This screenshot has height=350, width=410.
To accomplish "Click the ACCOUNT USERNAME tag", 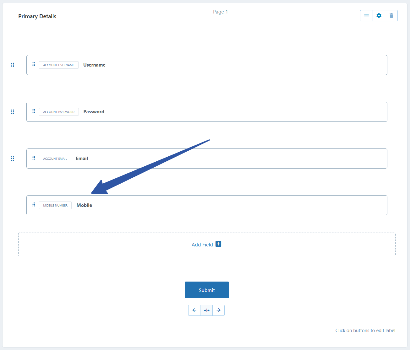I will coord(59,65).
